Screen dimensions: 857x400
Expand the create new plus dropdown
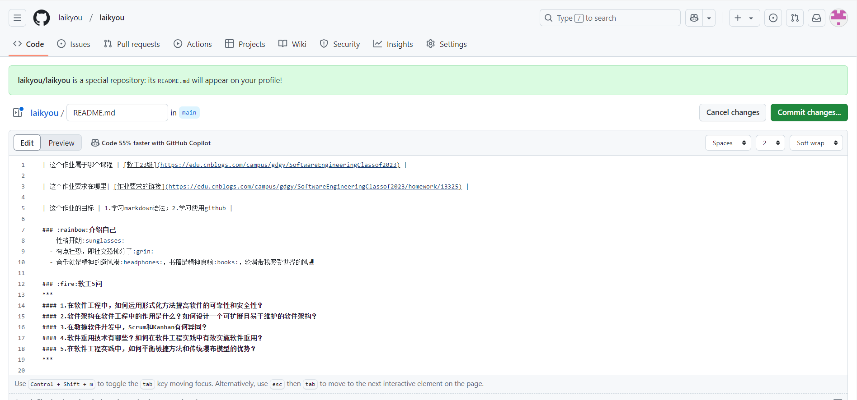744,18
